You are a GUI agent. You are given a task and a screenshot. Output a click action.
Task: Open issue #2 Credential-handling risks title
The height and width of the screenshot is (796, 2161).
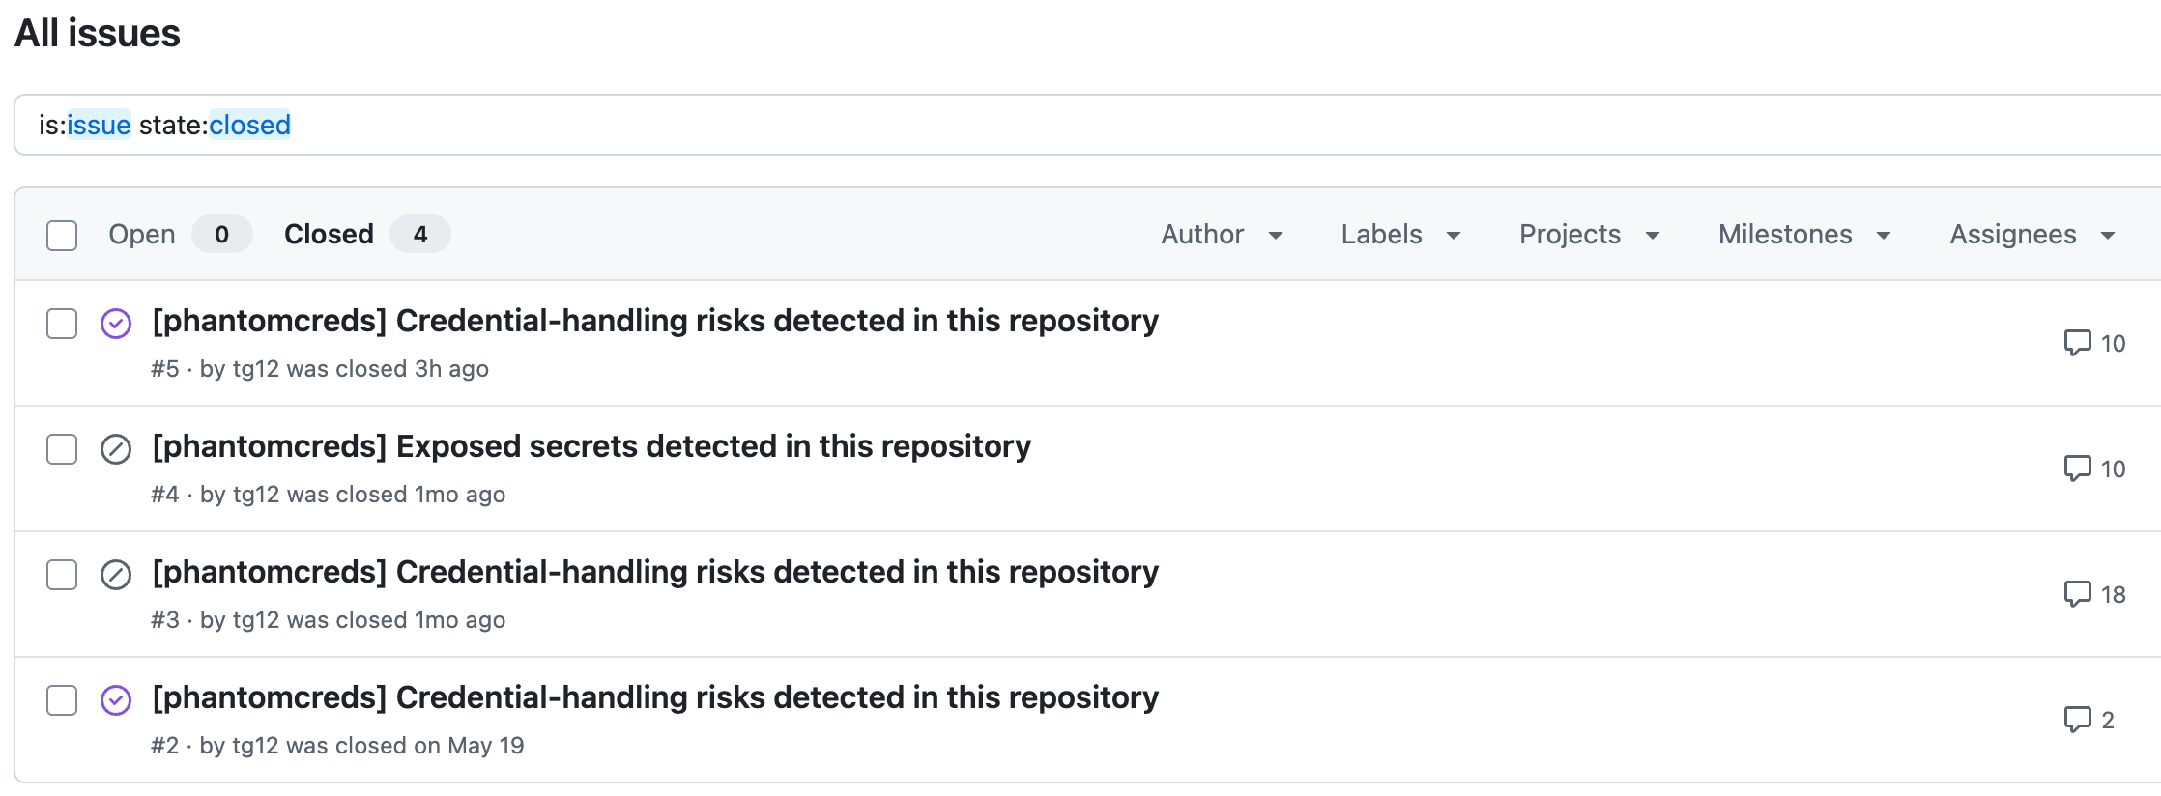tap(655, 697)
